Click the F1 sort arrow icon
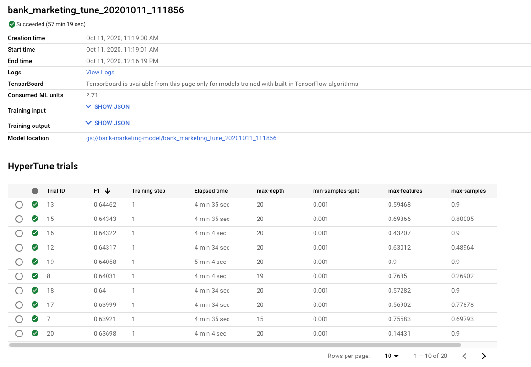Screen dimensions: 531x367 pos(108,191)
